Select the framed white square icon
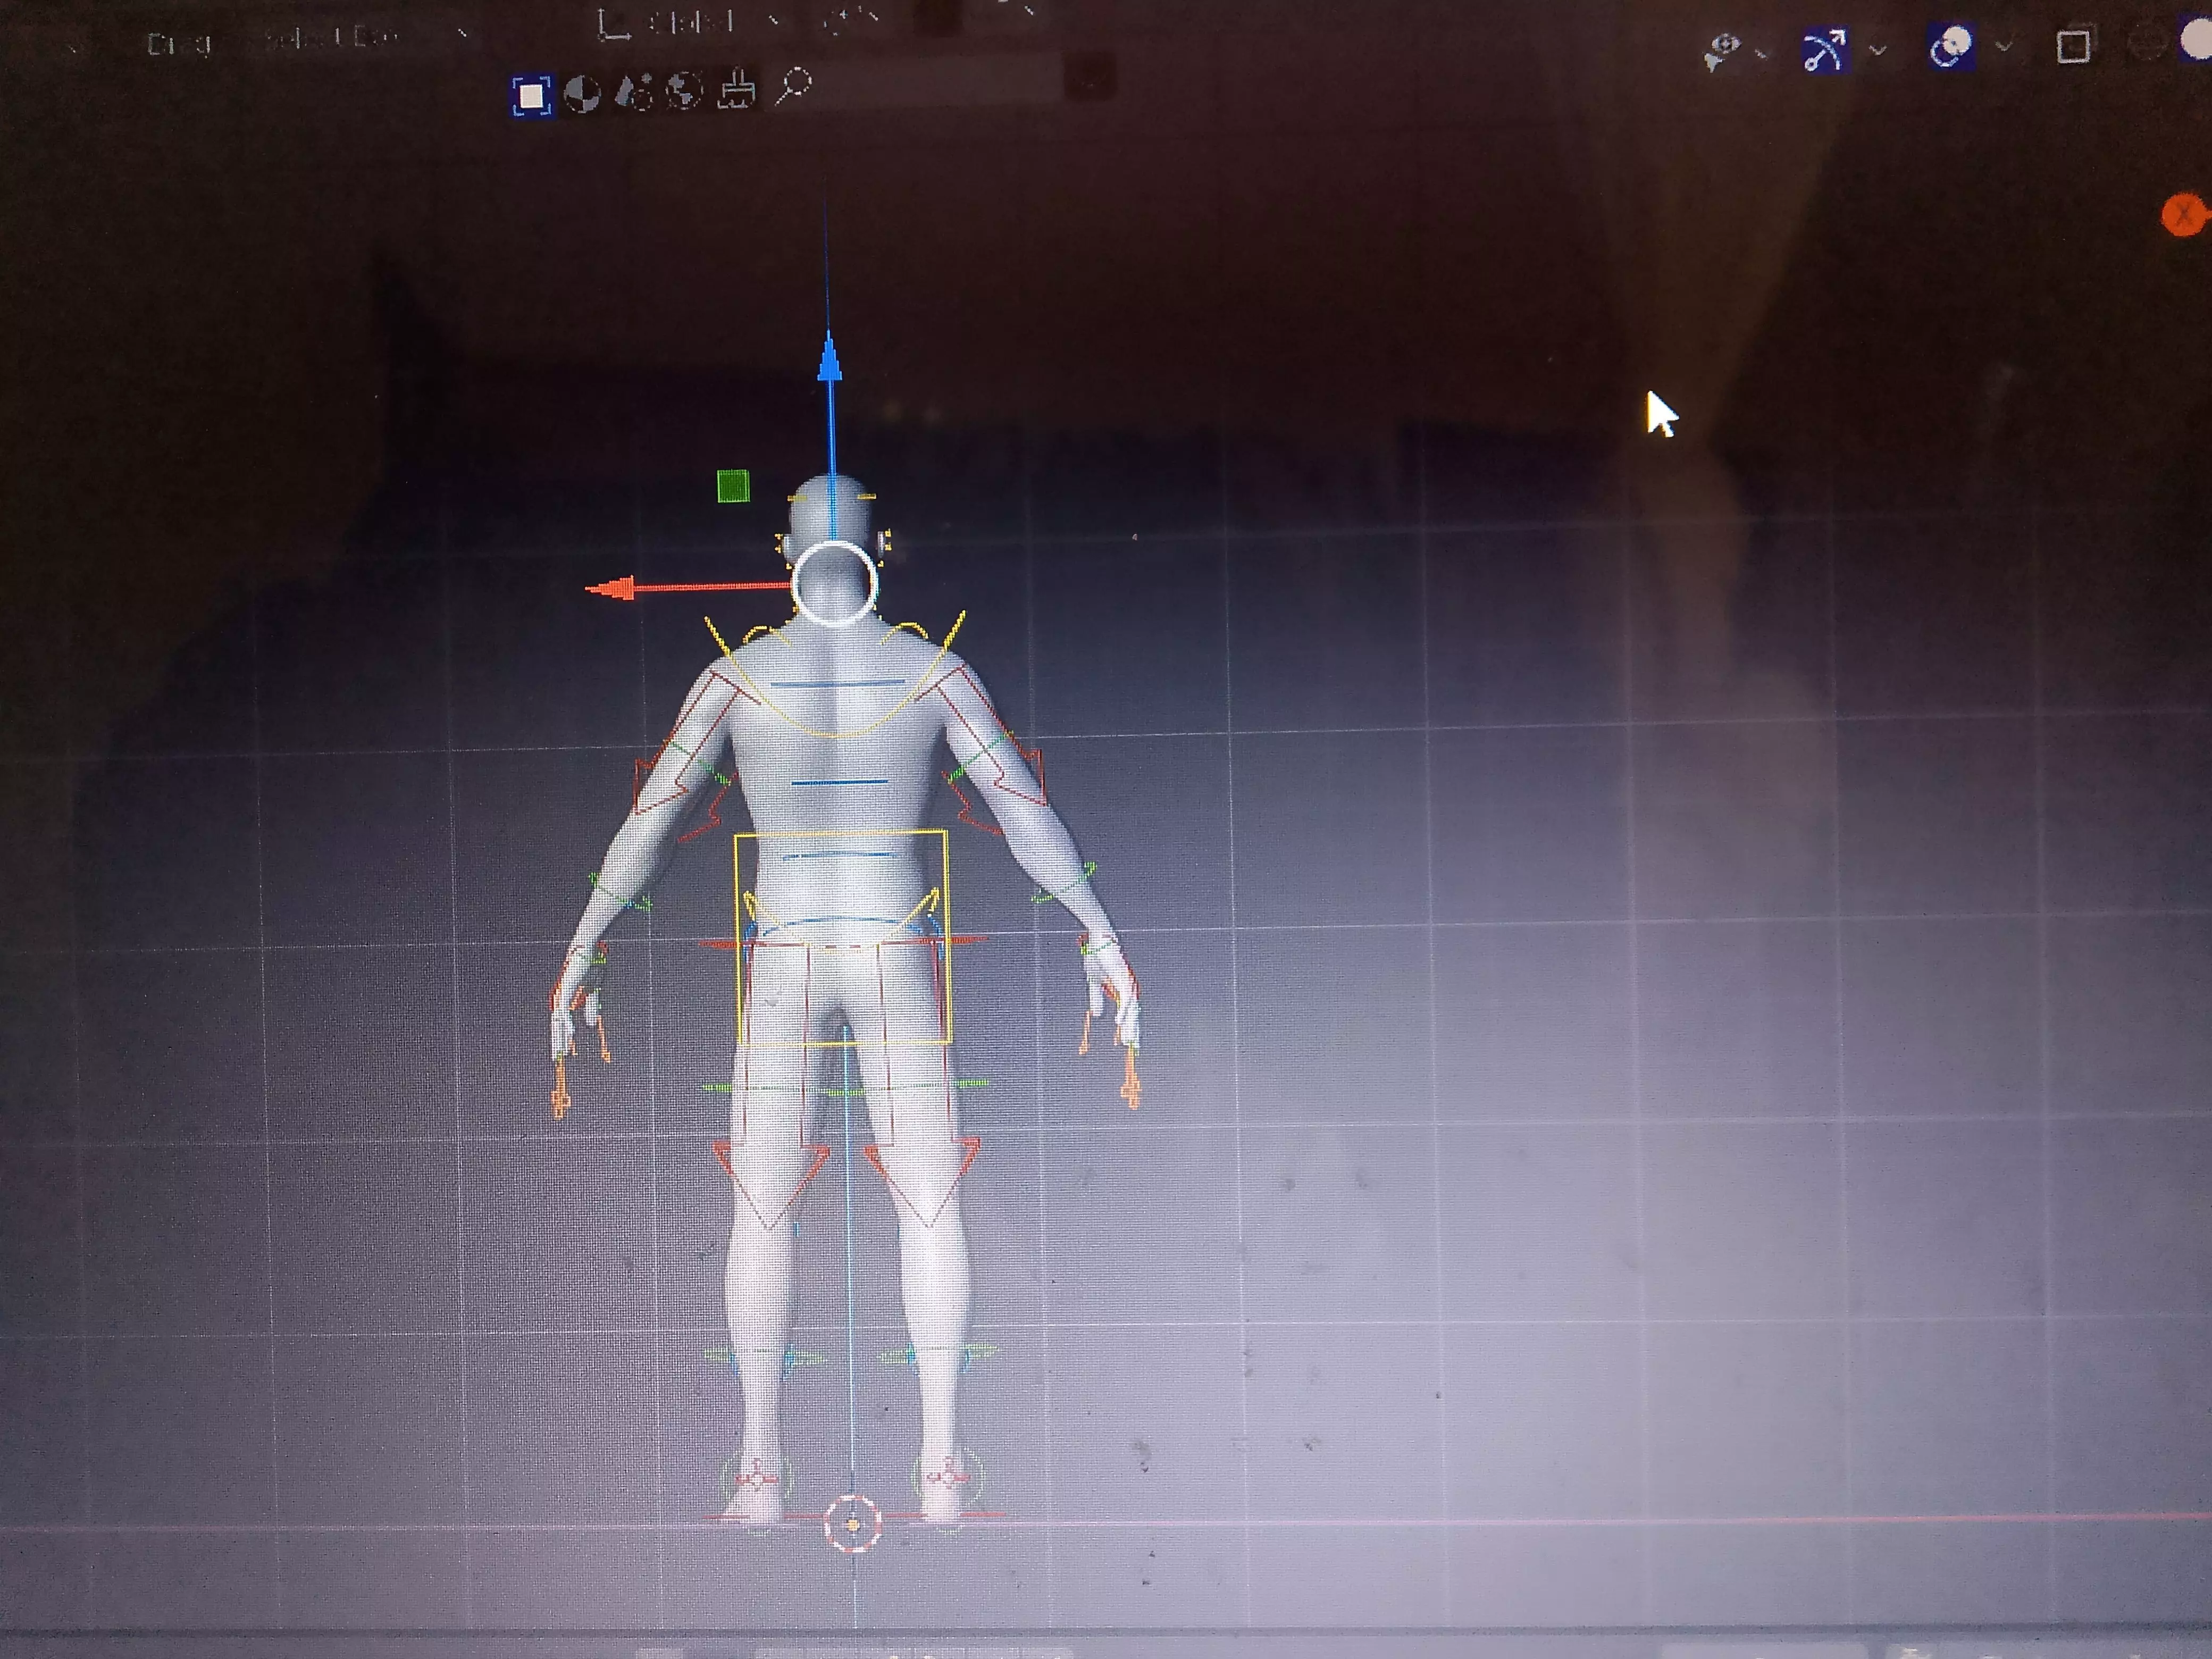Image resolution: width=2212 pixels, height=1659 pixels. pos(531,96)
